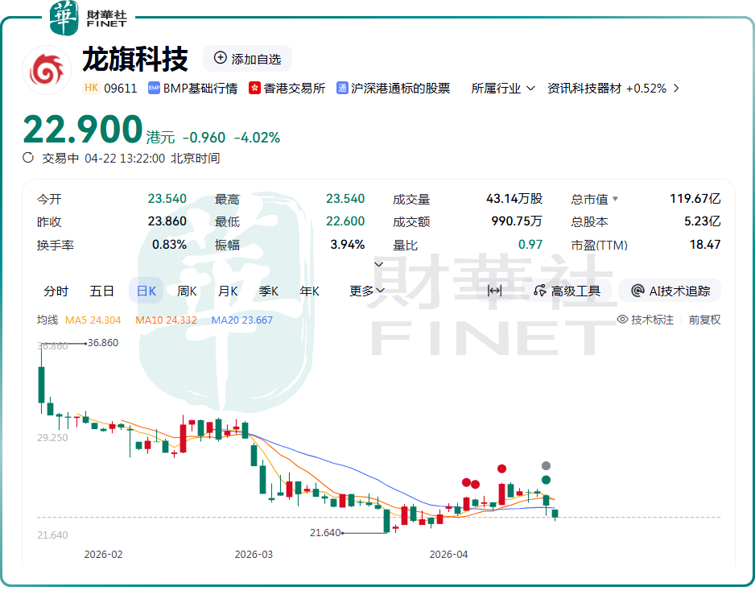The width and height of the screenshot is (755, 603).
Task: Toggle the 总市值 sort triangle
Action: (616, 199)
